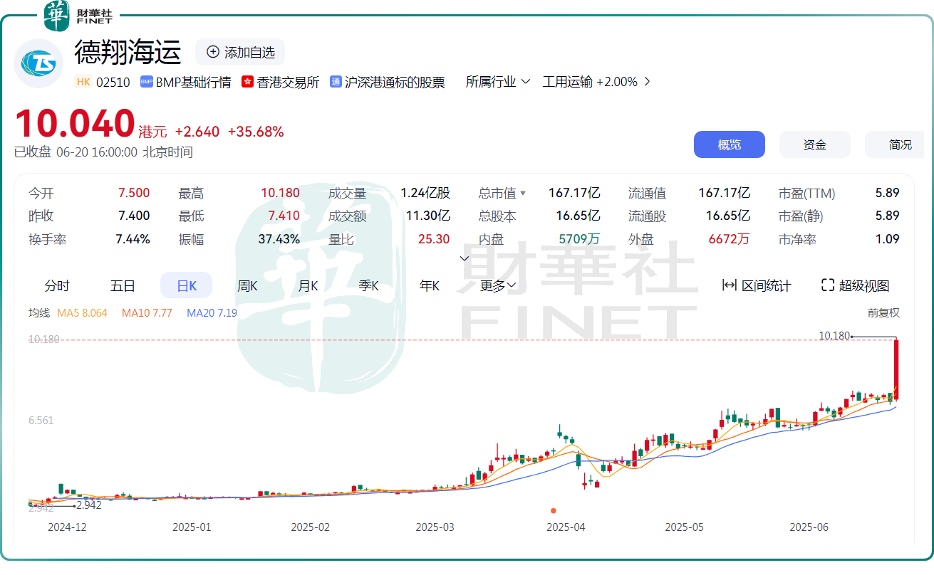Click the 10.180 high price marker on chart
This screenshot has height=575, width=934.
tap(834, 336)
